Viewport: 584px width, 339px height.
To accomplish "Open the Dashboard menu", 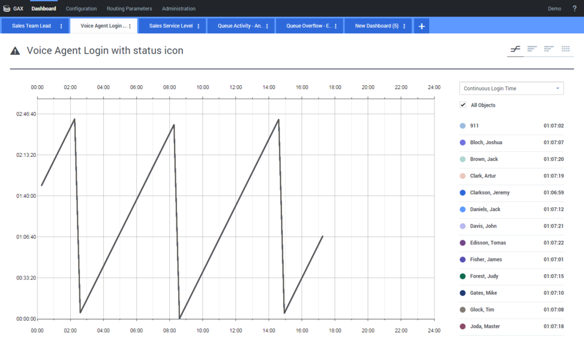I will click(x=44, y=9).
